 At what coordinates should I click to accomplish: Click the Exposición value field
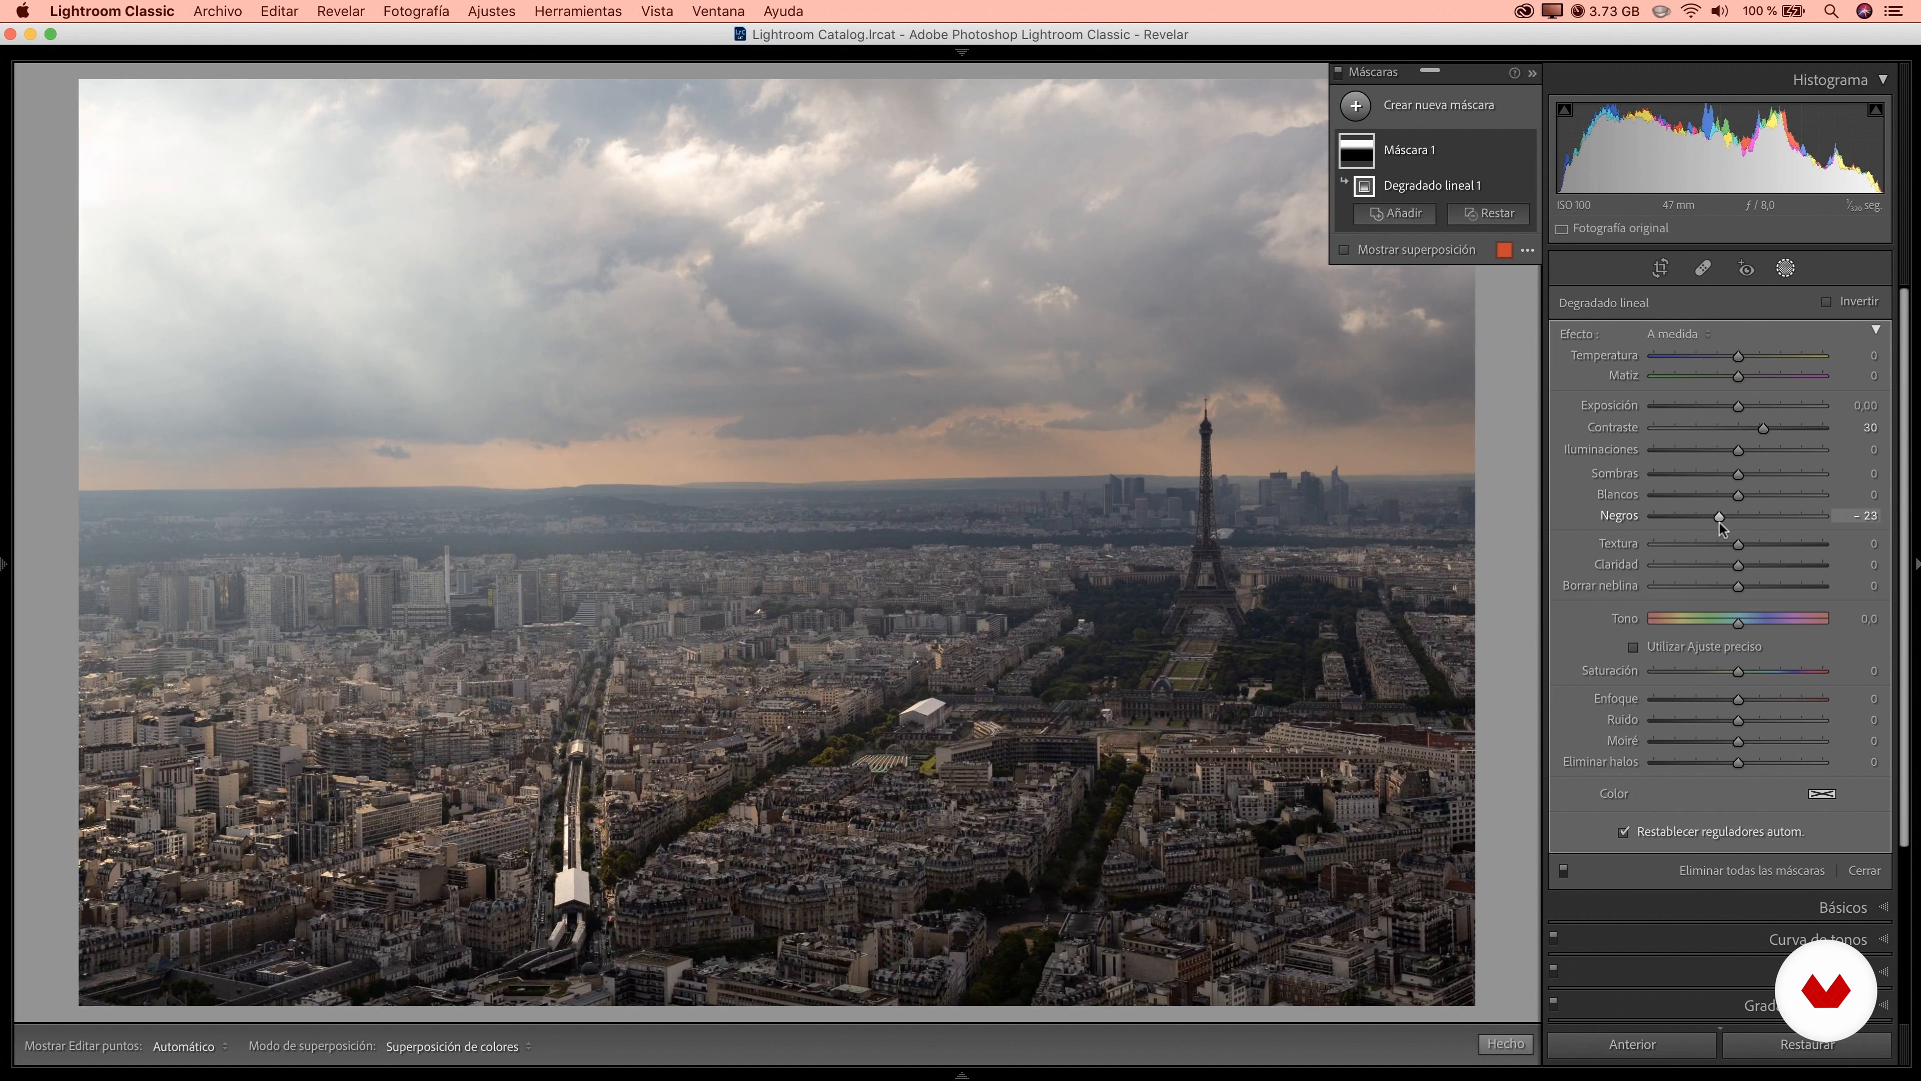coord(1865,406)
